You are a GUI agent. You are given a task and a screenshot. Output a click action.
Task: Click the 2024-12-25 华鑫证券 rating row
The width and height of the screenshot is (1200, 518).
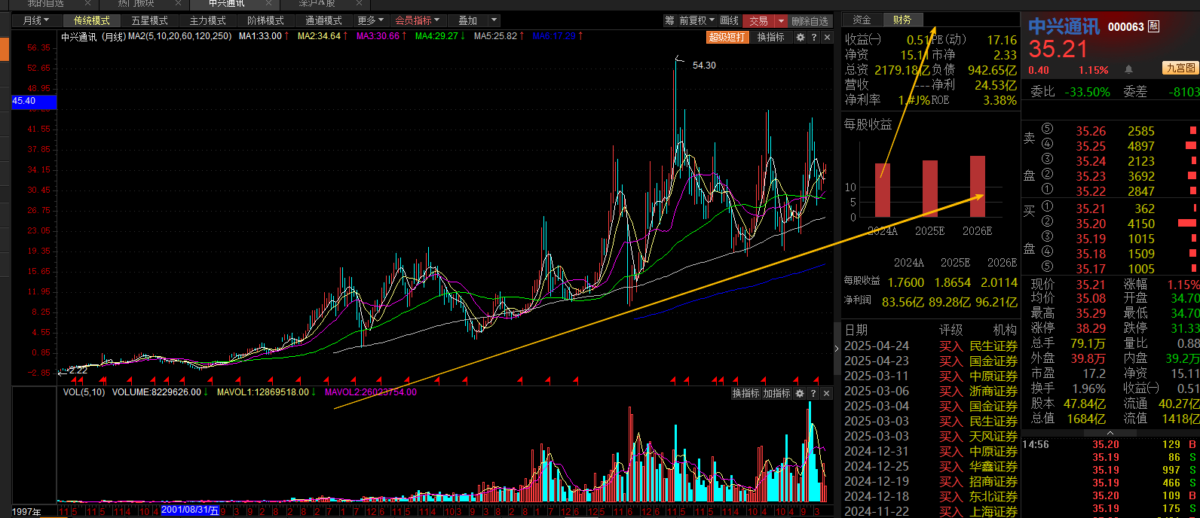[x=931, y=467]
